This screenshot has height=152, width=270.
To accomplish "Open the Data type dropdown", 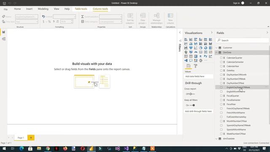I will (x=27, y=22).
